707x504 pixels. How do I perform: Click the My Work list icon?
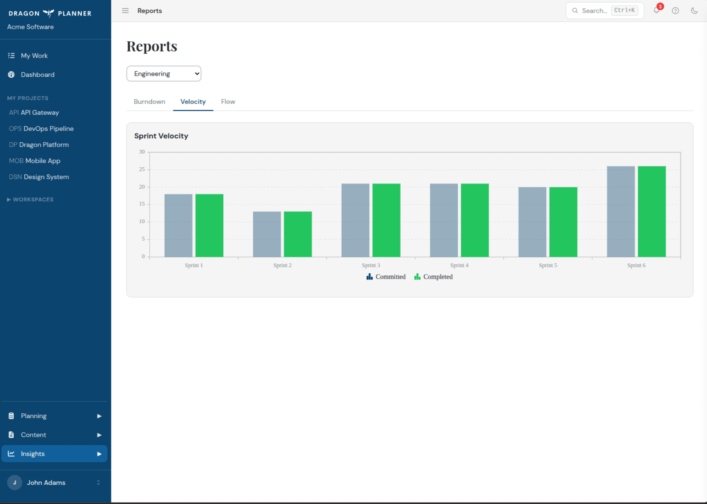(x=11, y=56)
